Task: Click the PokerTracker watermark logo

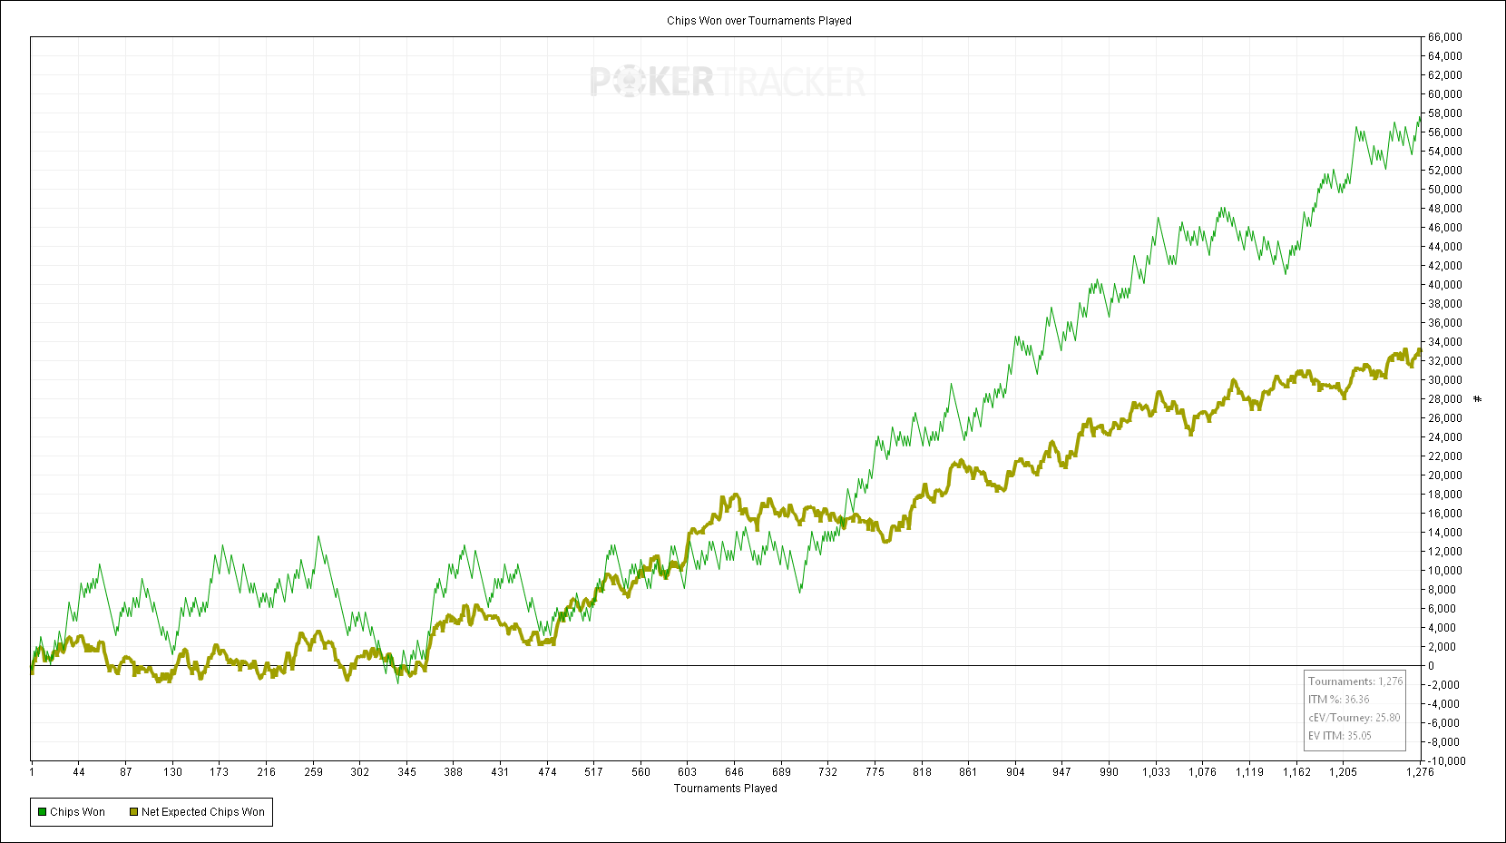Action: (x=727, y=82)
